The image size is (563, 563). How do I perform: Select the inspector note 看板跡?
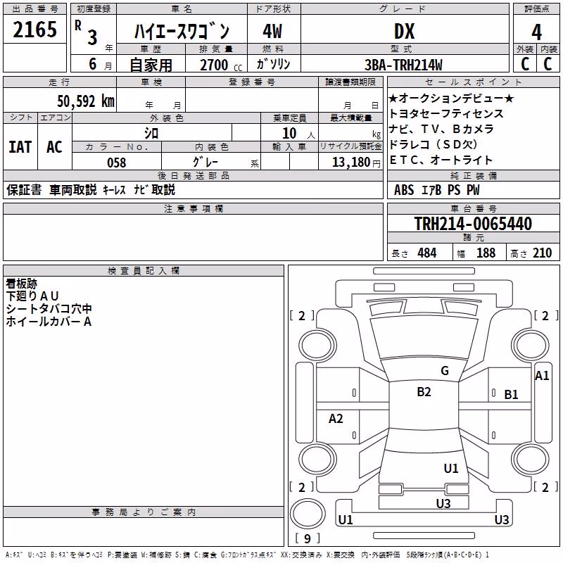click(22, 284)
